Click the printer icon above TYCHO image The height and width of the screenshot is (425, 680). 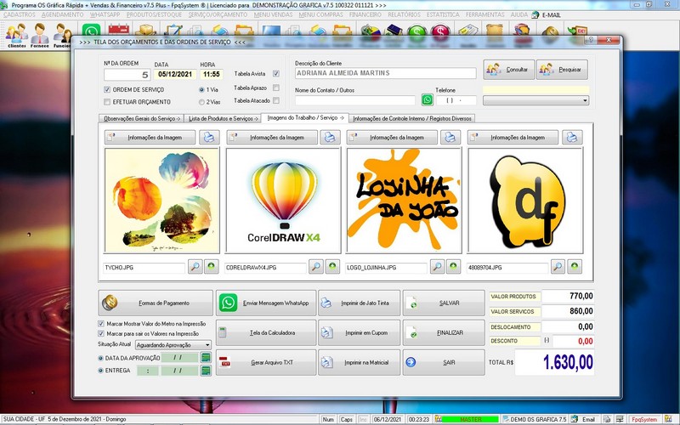click(209, 137)
